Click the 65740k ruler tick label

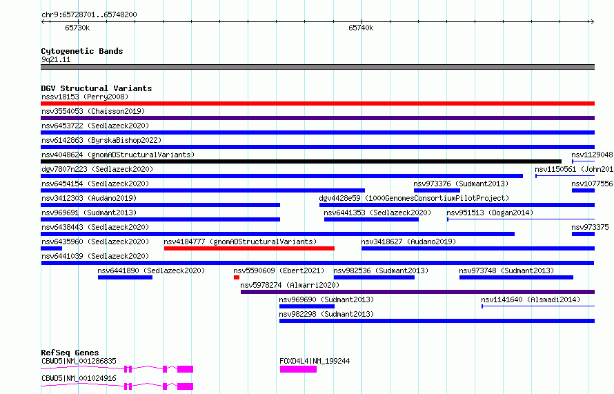tap(361, 28)
